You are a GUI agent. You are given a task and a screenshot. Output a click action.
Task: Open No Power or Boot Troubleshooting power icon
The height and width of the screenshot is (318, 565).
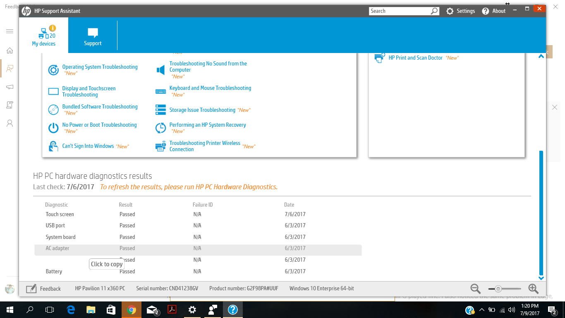pos(53,128)
